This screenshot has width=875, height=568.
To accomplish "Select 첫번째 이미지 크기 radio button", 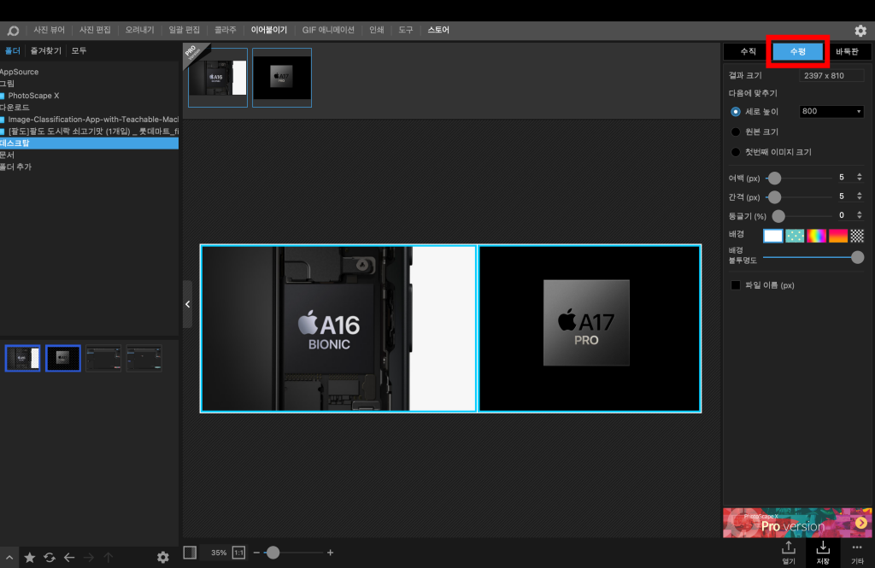I will click(736, 152).
